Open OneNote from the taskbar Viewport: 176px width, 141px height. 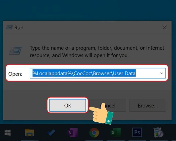pyautogui.click(x=72, y=133)
